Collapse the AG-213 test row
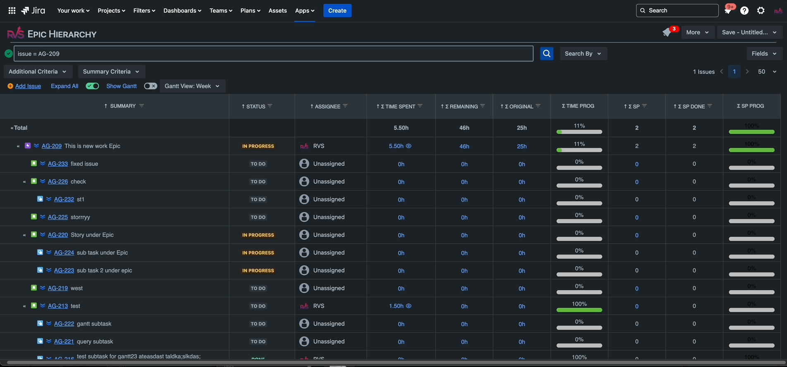The height and width of the screenshot is (367, 787). [24, 306]
